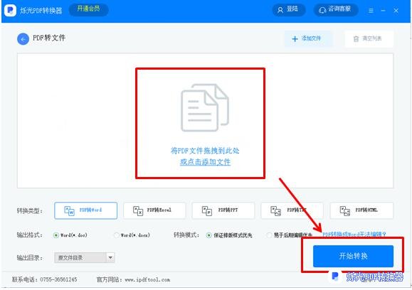
Task: Open 或点击添加文件 link
Action: point(205,162)
